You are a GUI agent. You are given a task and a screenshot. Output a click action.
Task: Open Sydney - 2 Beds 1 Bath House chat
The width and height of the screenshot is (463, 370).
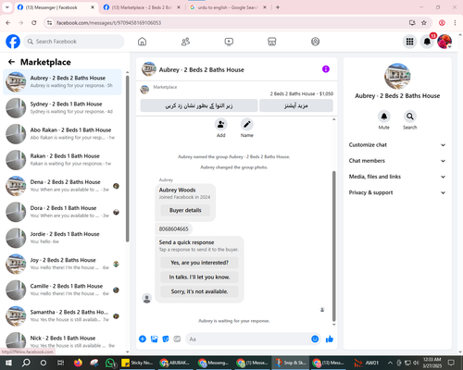tap(62, 108)
